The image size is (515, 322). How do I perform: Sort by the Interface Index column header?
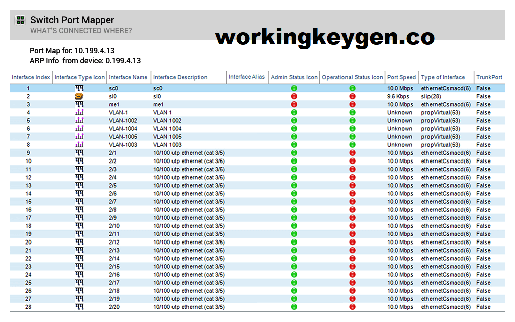[31, 77]
